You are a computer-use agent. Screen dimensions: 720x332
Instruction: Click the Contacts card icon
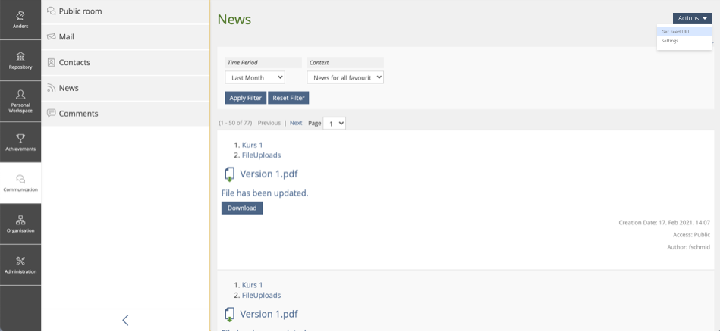click(52, 62)
